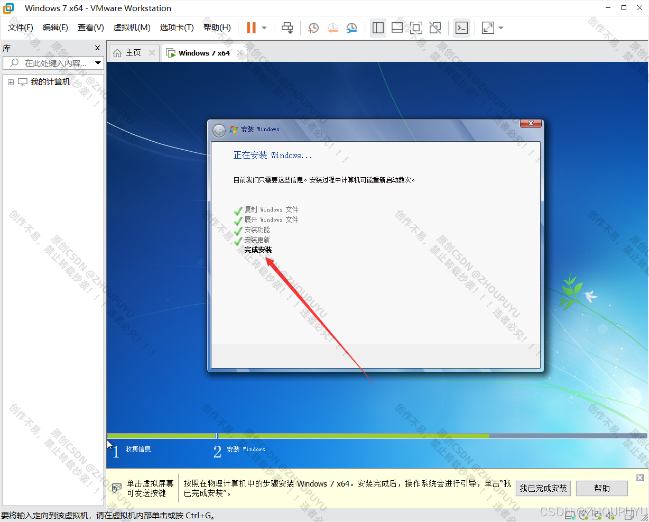
Task: Close the Windows 7 x64 tab
Action: click(x=240, y=53)
